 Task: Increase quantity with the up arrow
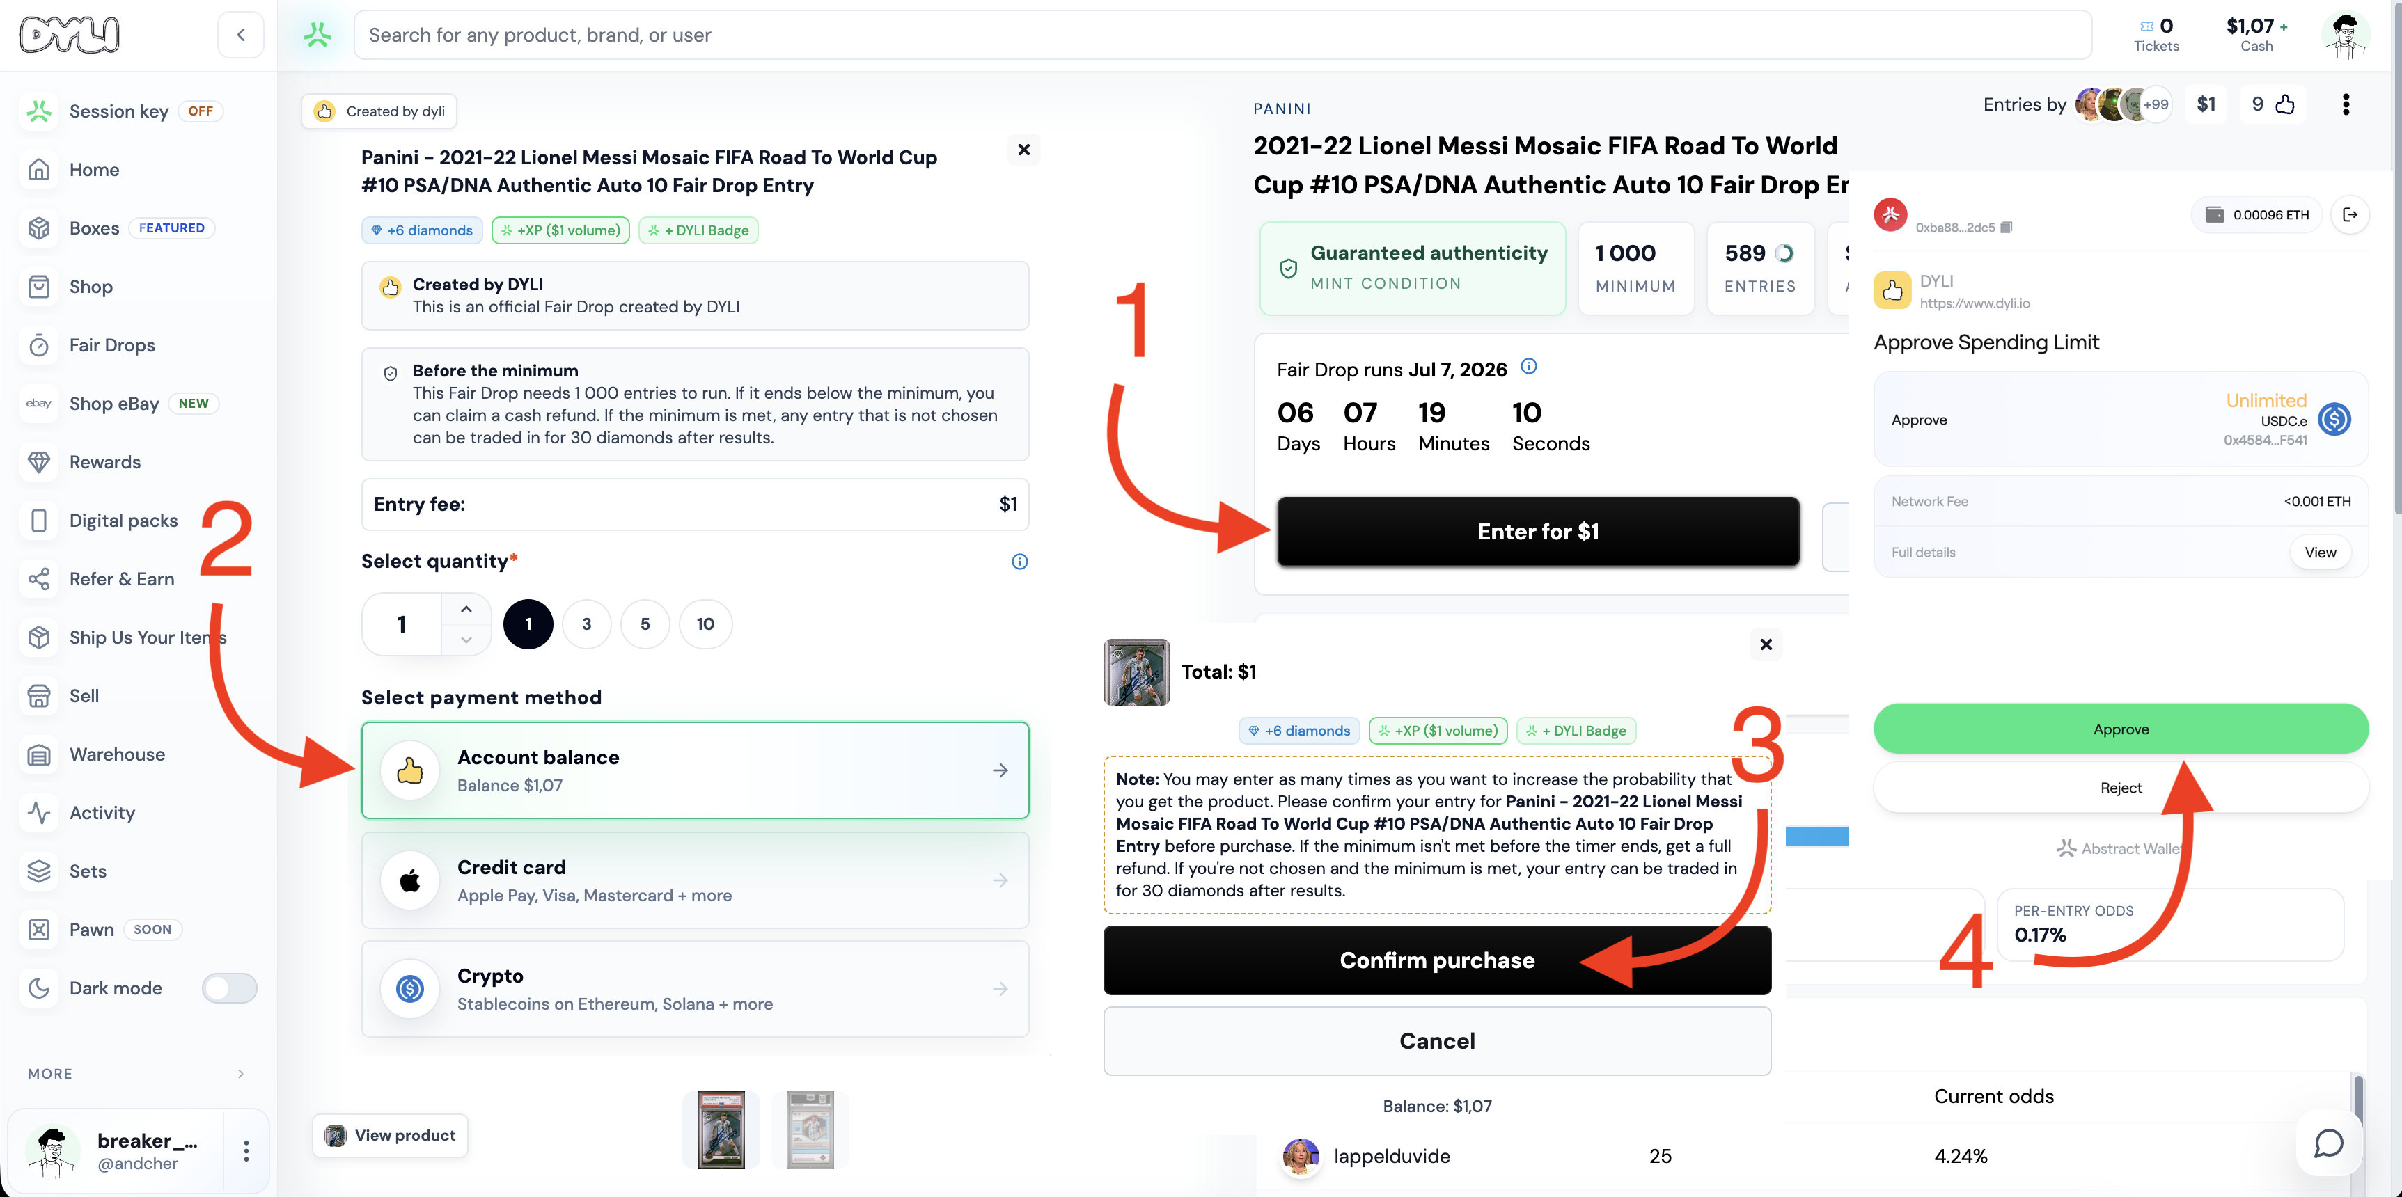tap(466, 609)
